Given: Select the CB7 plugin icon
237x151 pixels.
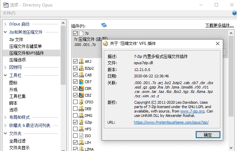Looking at the screenshot, I should click(81, 82).
